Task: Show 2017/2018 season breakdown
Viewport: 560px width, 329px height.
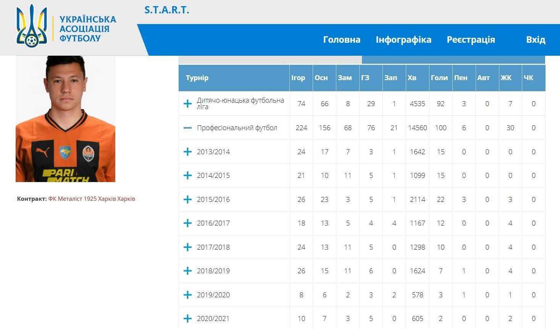Action: [x=187, y=247]
